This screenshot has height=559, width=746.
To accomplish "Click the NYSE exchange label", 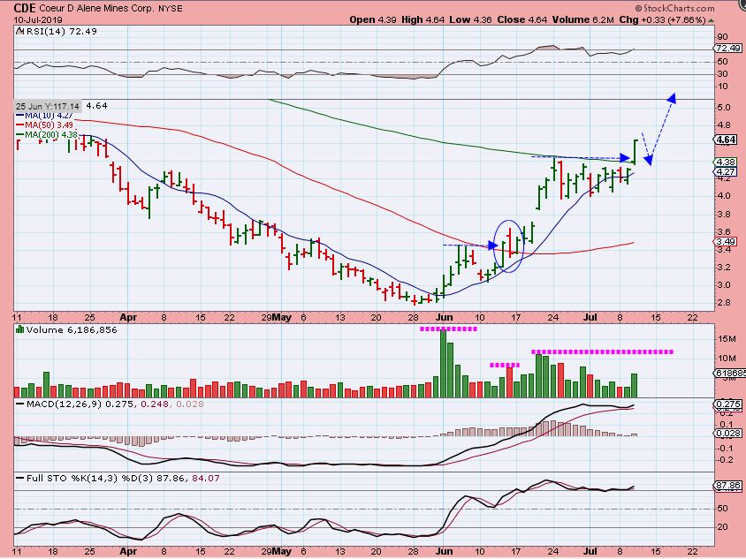I will click(169, 9).
